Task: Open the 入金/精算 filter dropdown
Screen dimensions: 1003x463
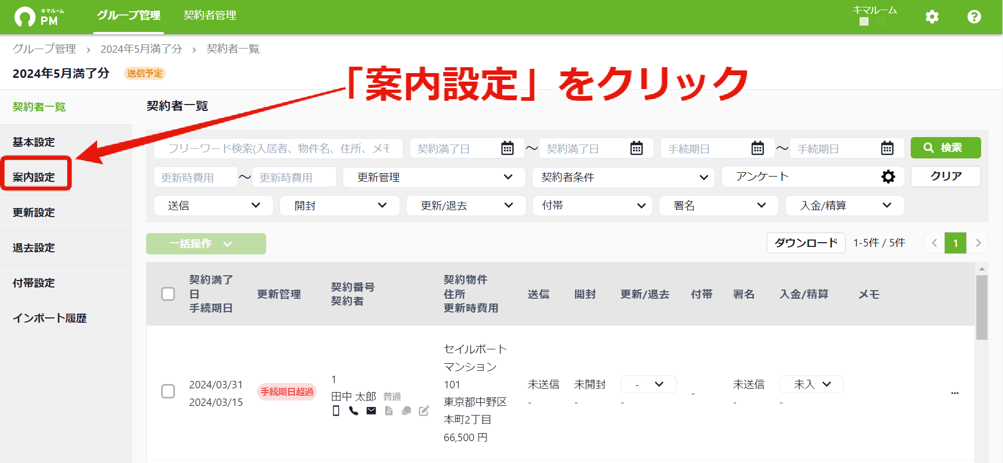Action: click(x=845, y=205)
